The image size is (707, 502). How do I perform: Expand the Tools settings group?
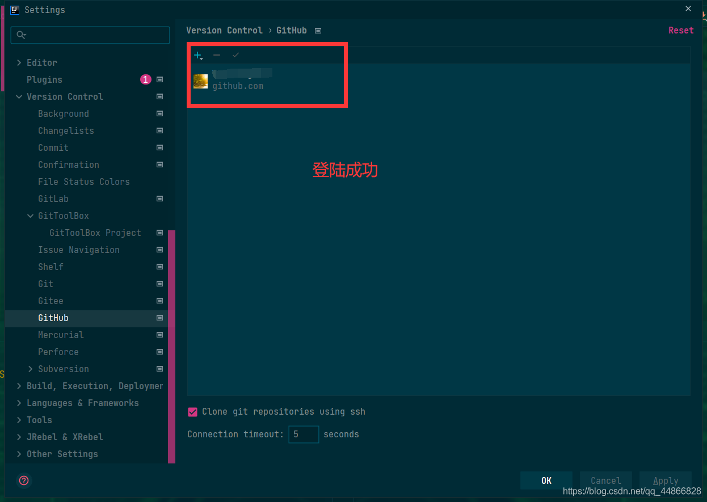coord(19,420)
